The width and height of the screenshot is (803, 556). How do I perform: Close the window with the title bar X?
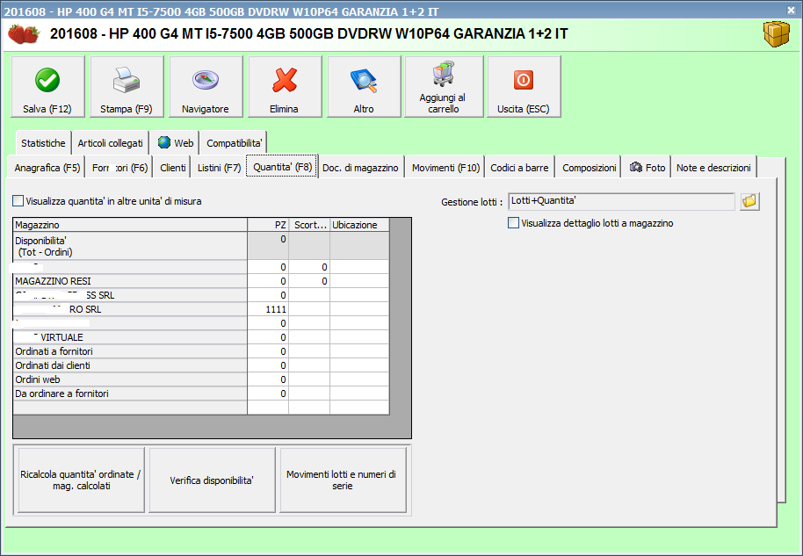click(x=792, y=9)
